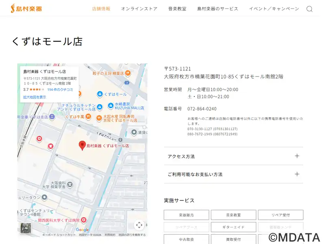Open the search magnifier icon
The image size is (325, 244).
[310, 9]
